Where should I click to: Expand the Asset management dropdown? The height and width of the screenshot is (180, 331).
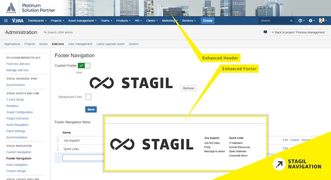tap(82, 21)
